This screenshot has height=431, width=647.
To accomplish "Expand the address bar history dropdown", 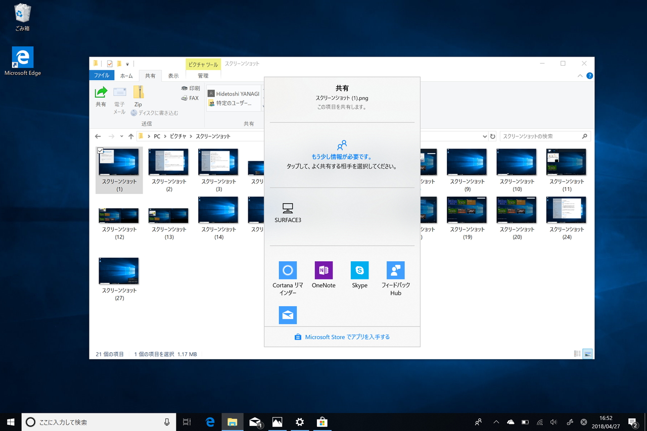I will (485, 136).
